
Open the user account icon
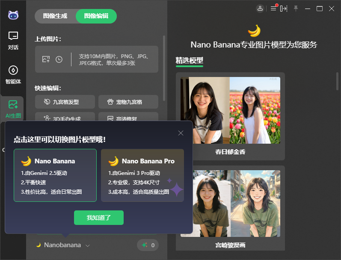pyautogui.click(x=260, y=9)
